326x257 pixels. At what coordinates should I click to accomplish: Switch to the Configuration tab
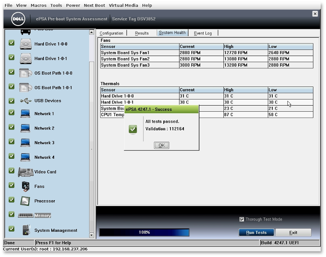[112, 33]
